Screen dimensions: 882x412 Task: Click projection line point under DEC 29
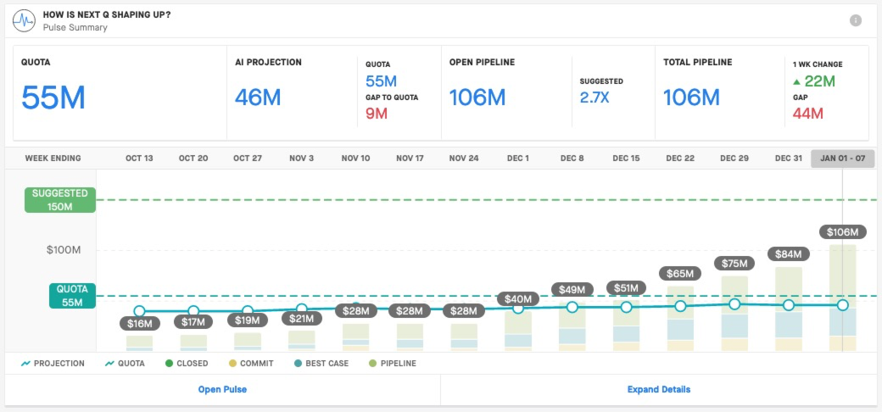pyautogui.click(x=734, y=304)
